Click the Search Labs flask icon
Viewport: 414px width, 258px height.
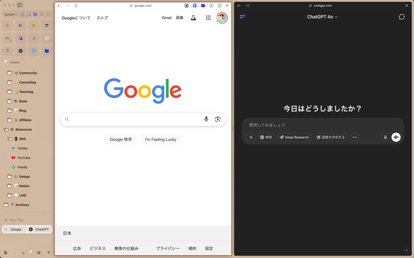click(x=194, y=18)
